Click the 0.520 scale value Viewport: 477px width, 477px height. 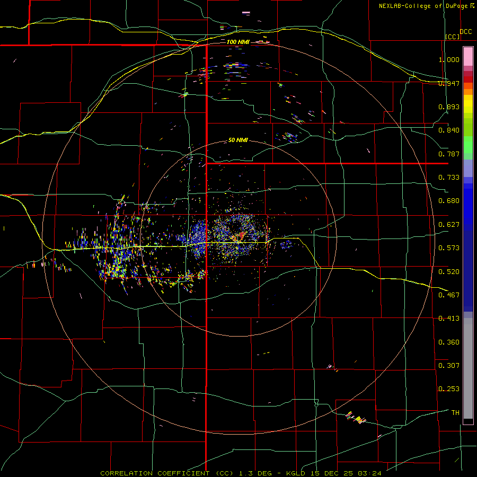[x=449, y=272]
